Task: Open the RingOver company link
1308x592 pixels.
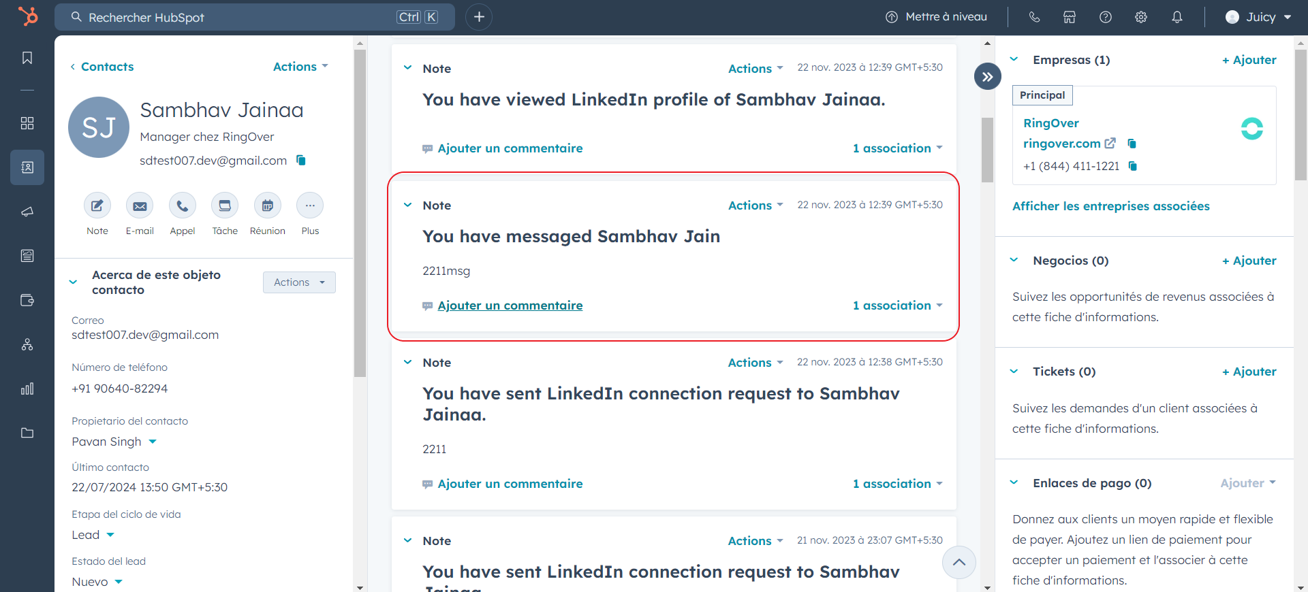Action: 1051,123
